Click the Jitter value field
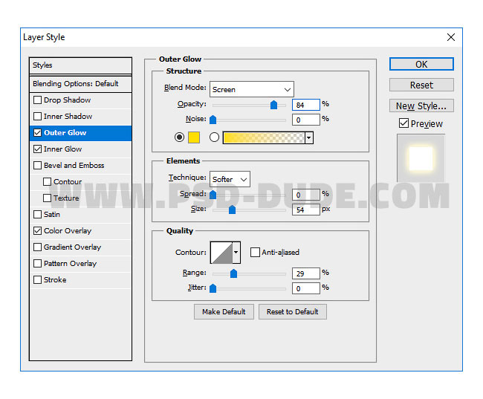Viewport: 483px width, 399px height. coord(306,288)
